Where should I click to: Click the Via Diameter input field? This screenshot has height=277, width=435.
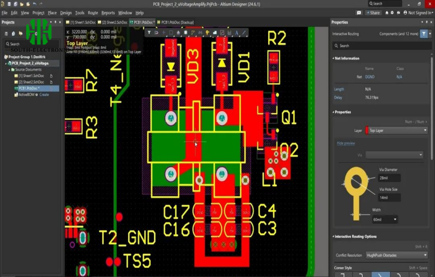389,178
